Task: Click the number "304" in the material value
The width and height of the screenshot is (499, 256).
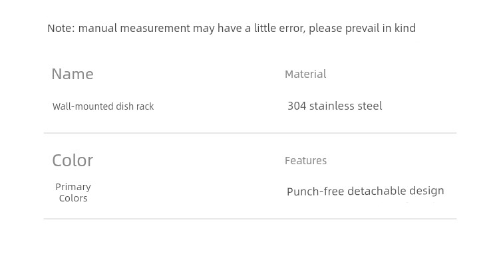Action: (x=297, y=106)
